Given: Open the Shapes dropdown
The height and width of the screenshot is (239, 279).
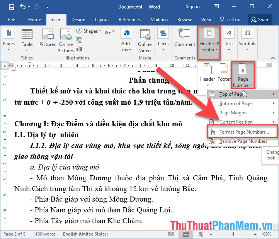Looking at the screenshot, I should [88, 31].
